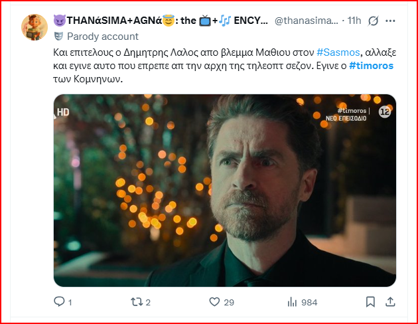Open the tweet's embedded video image
Viewport: 418px width, 324px height.
pyautogui.click(x=225, y=191)
